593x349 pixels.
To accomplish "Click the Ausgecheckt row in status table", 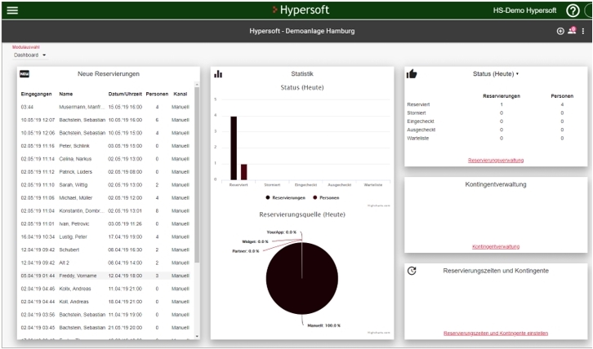I will pos(496,130).
